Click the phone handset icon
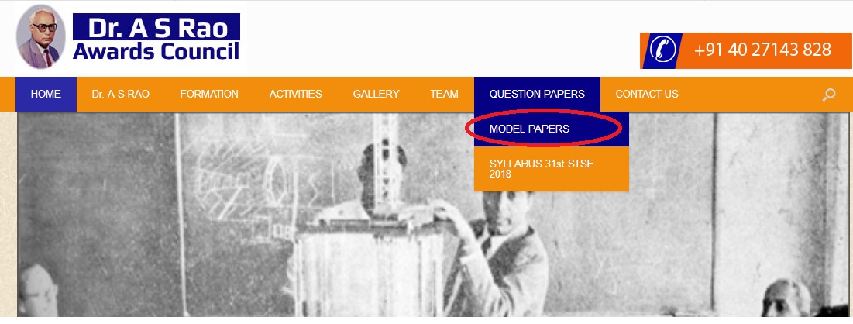 (x=662, y=50)
